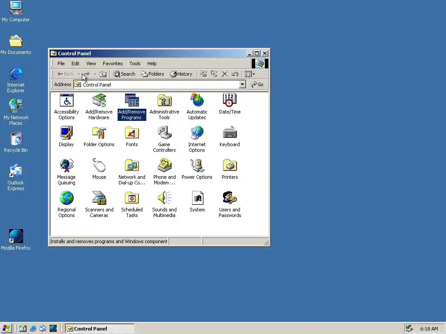The width and height of the screenshot is (446, 334).
Task: Click the Undo toolbar icon
Action: point(235,74)
